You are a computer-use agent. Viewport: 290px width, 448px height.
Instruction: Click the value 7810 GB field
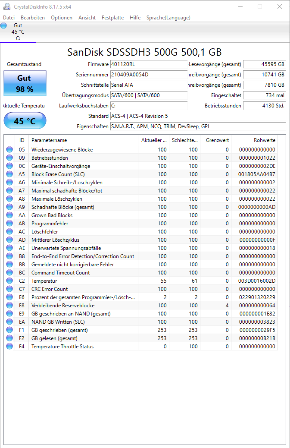point(264,85)
